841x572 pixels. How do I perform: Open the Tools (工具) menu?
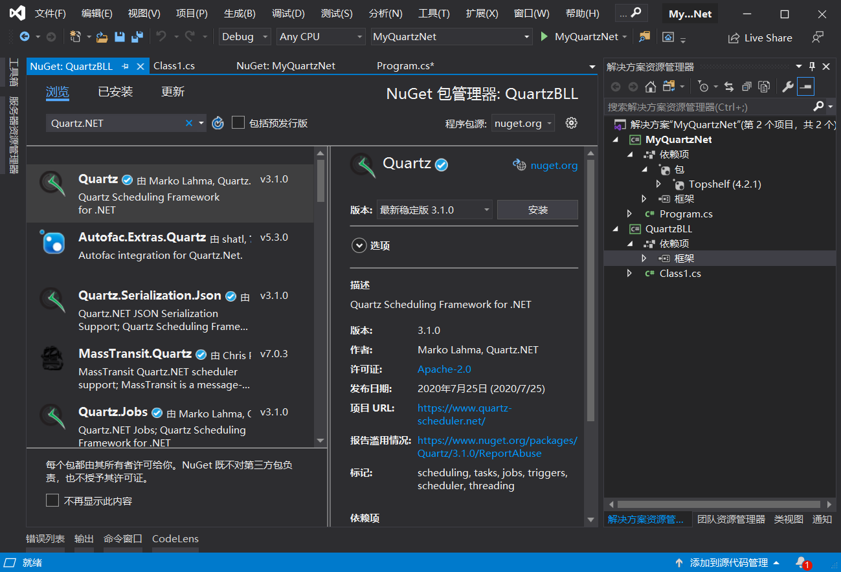tap(434, 14)
